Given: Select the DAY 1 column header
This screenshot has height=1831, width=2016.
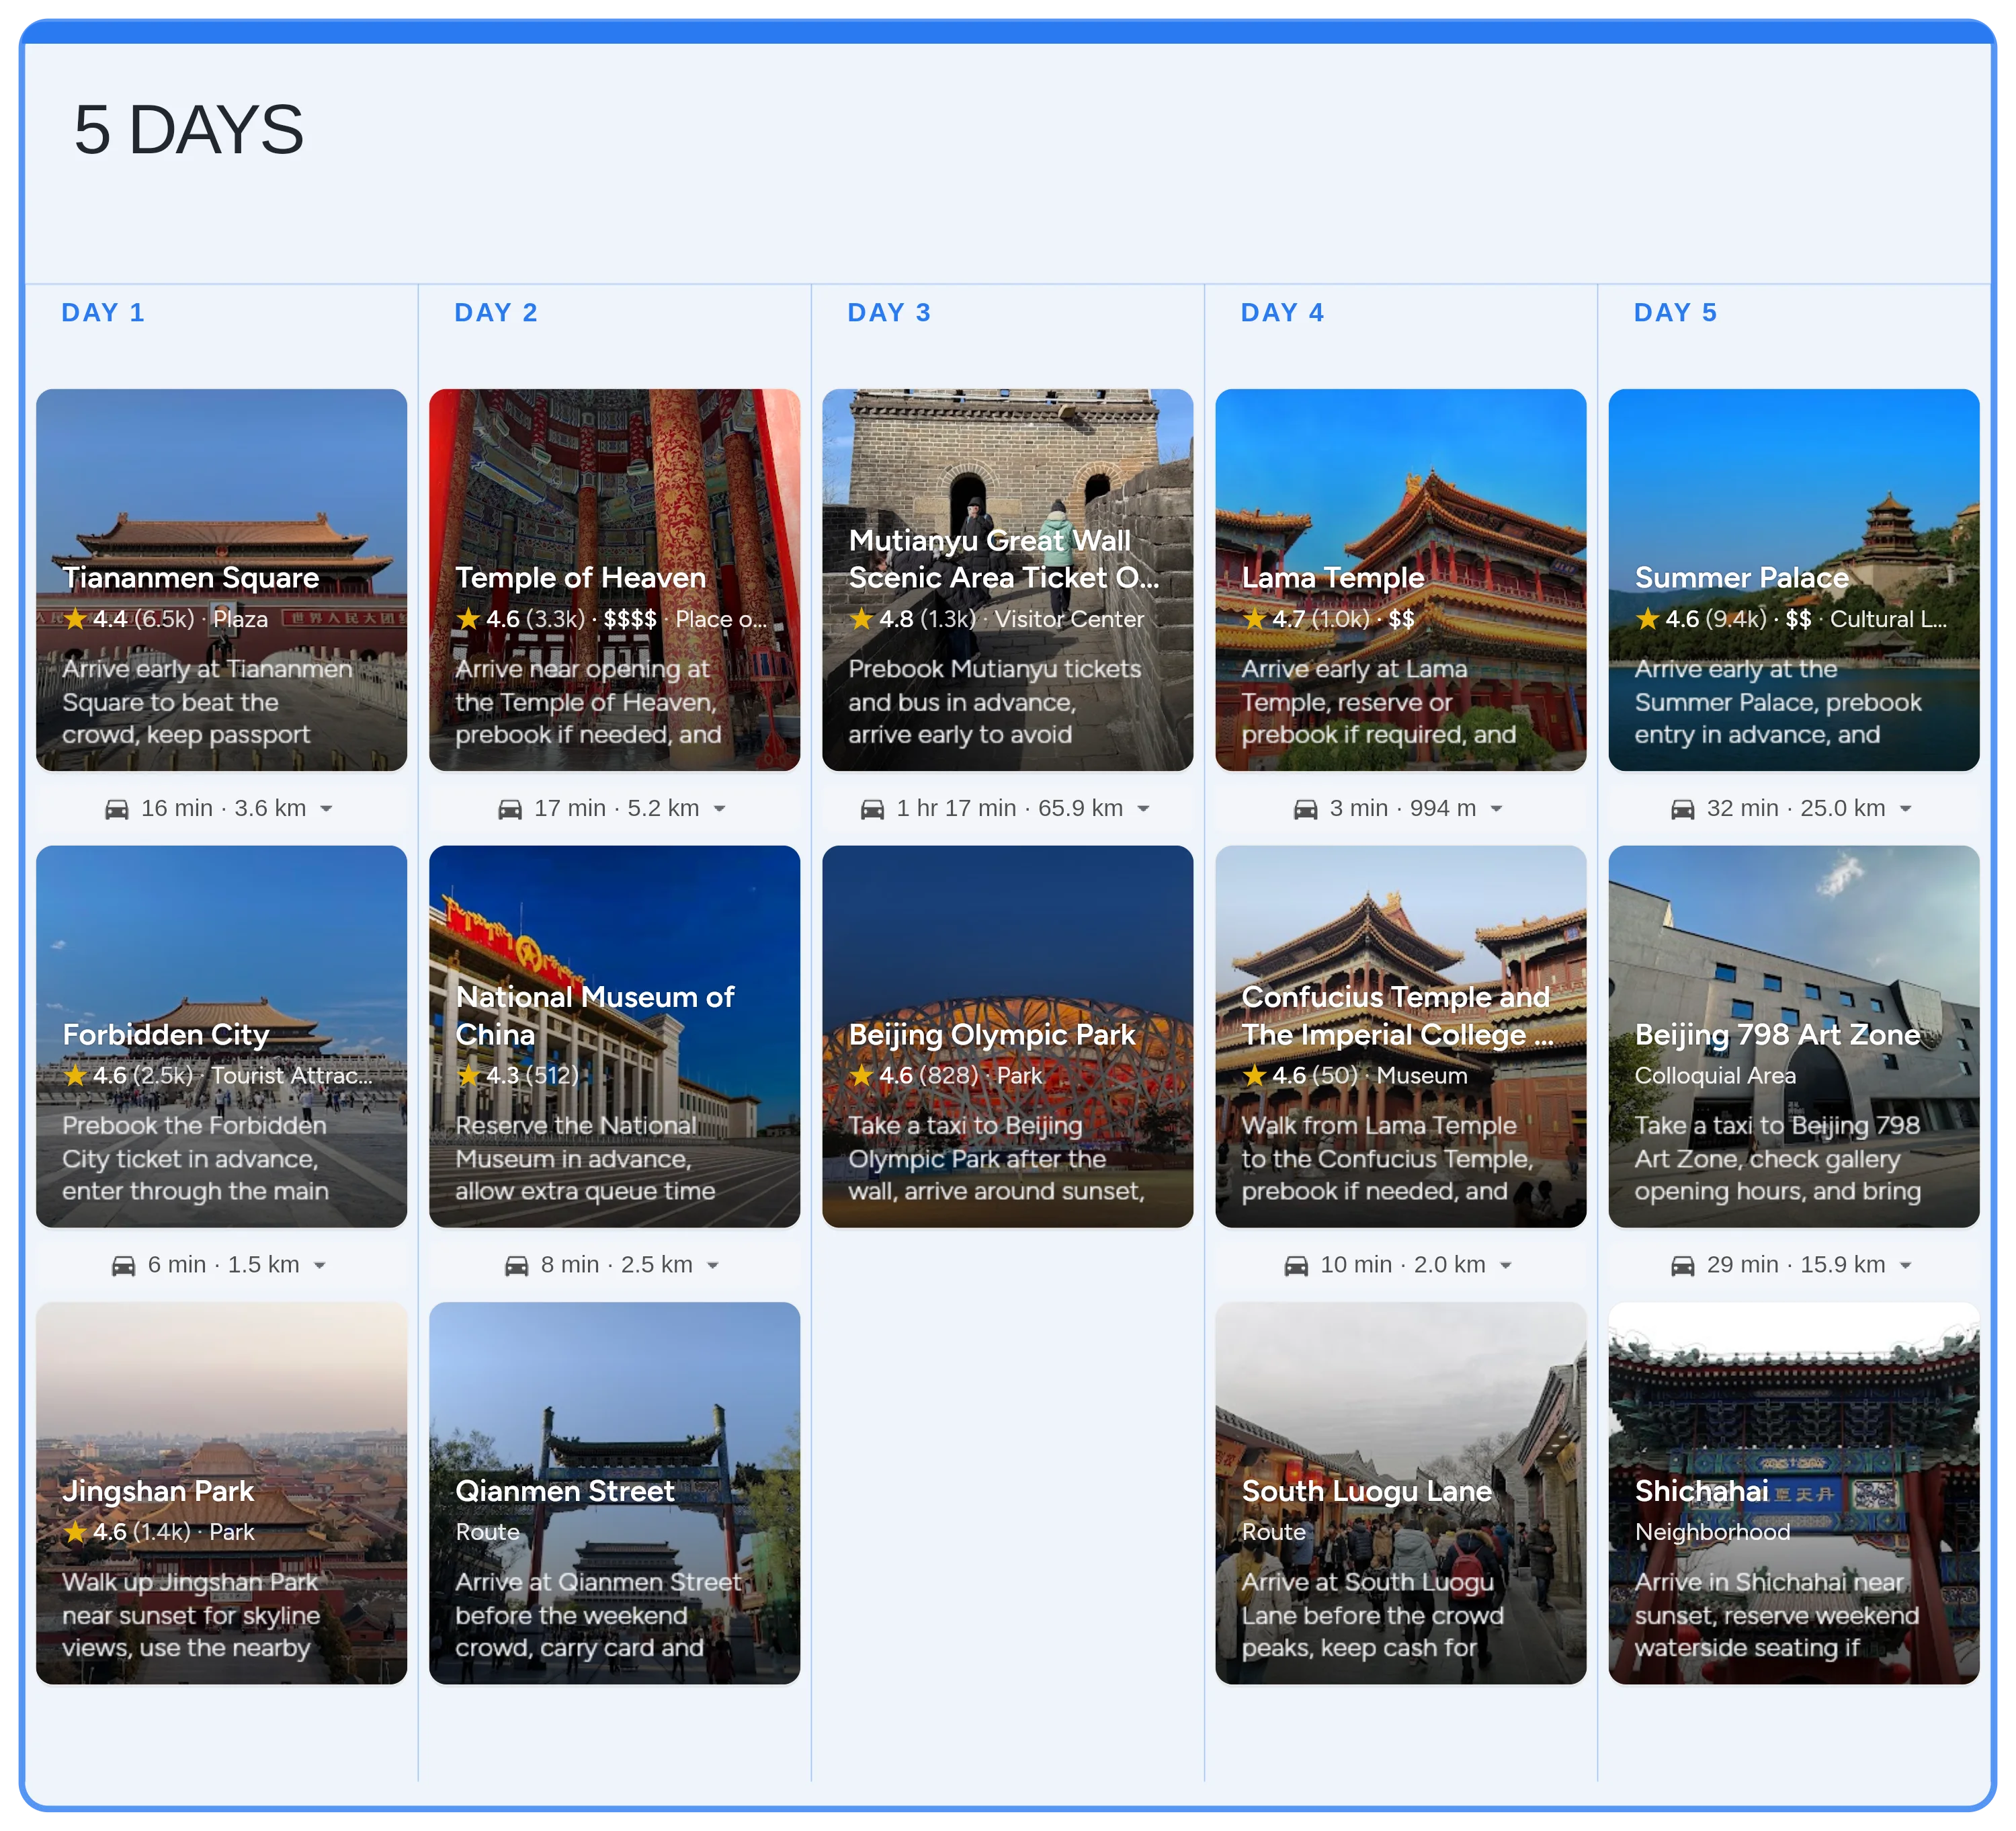Looking at the screenshot, I should pos(103,313).
